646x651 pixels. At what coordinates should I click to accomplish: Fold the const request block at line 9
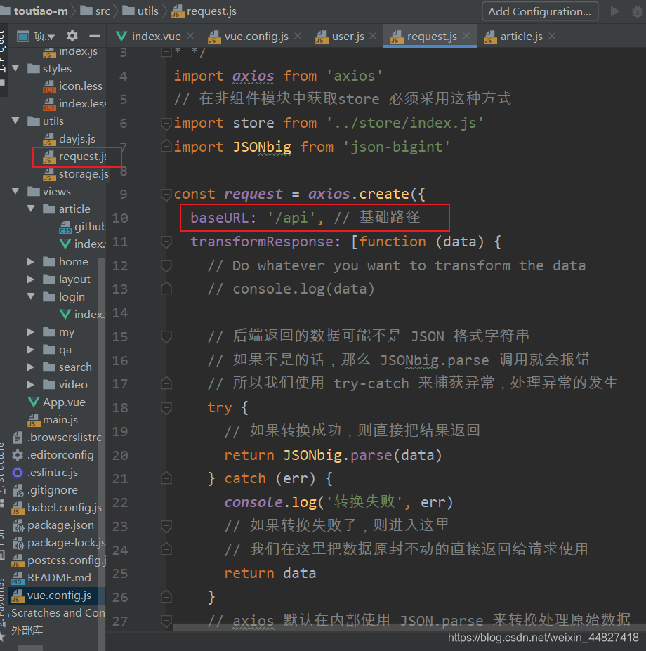[x=166, y=194]
